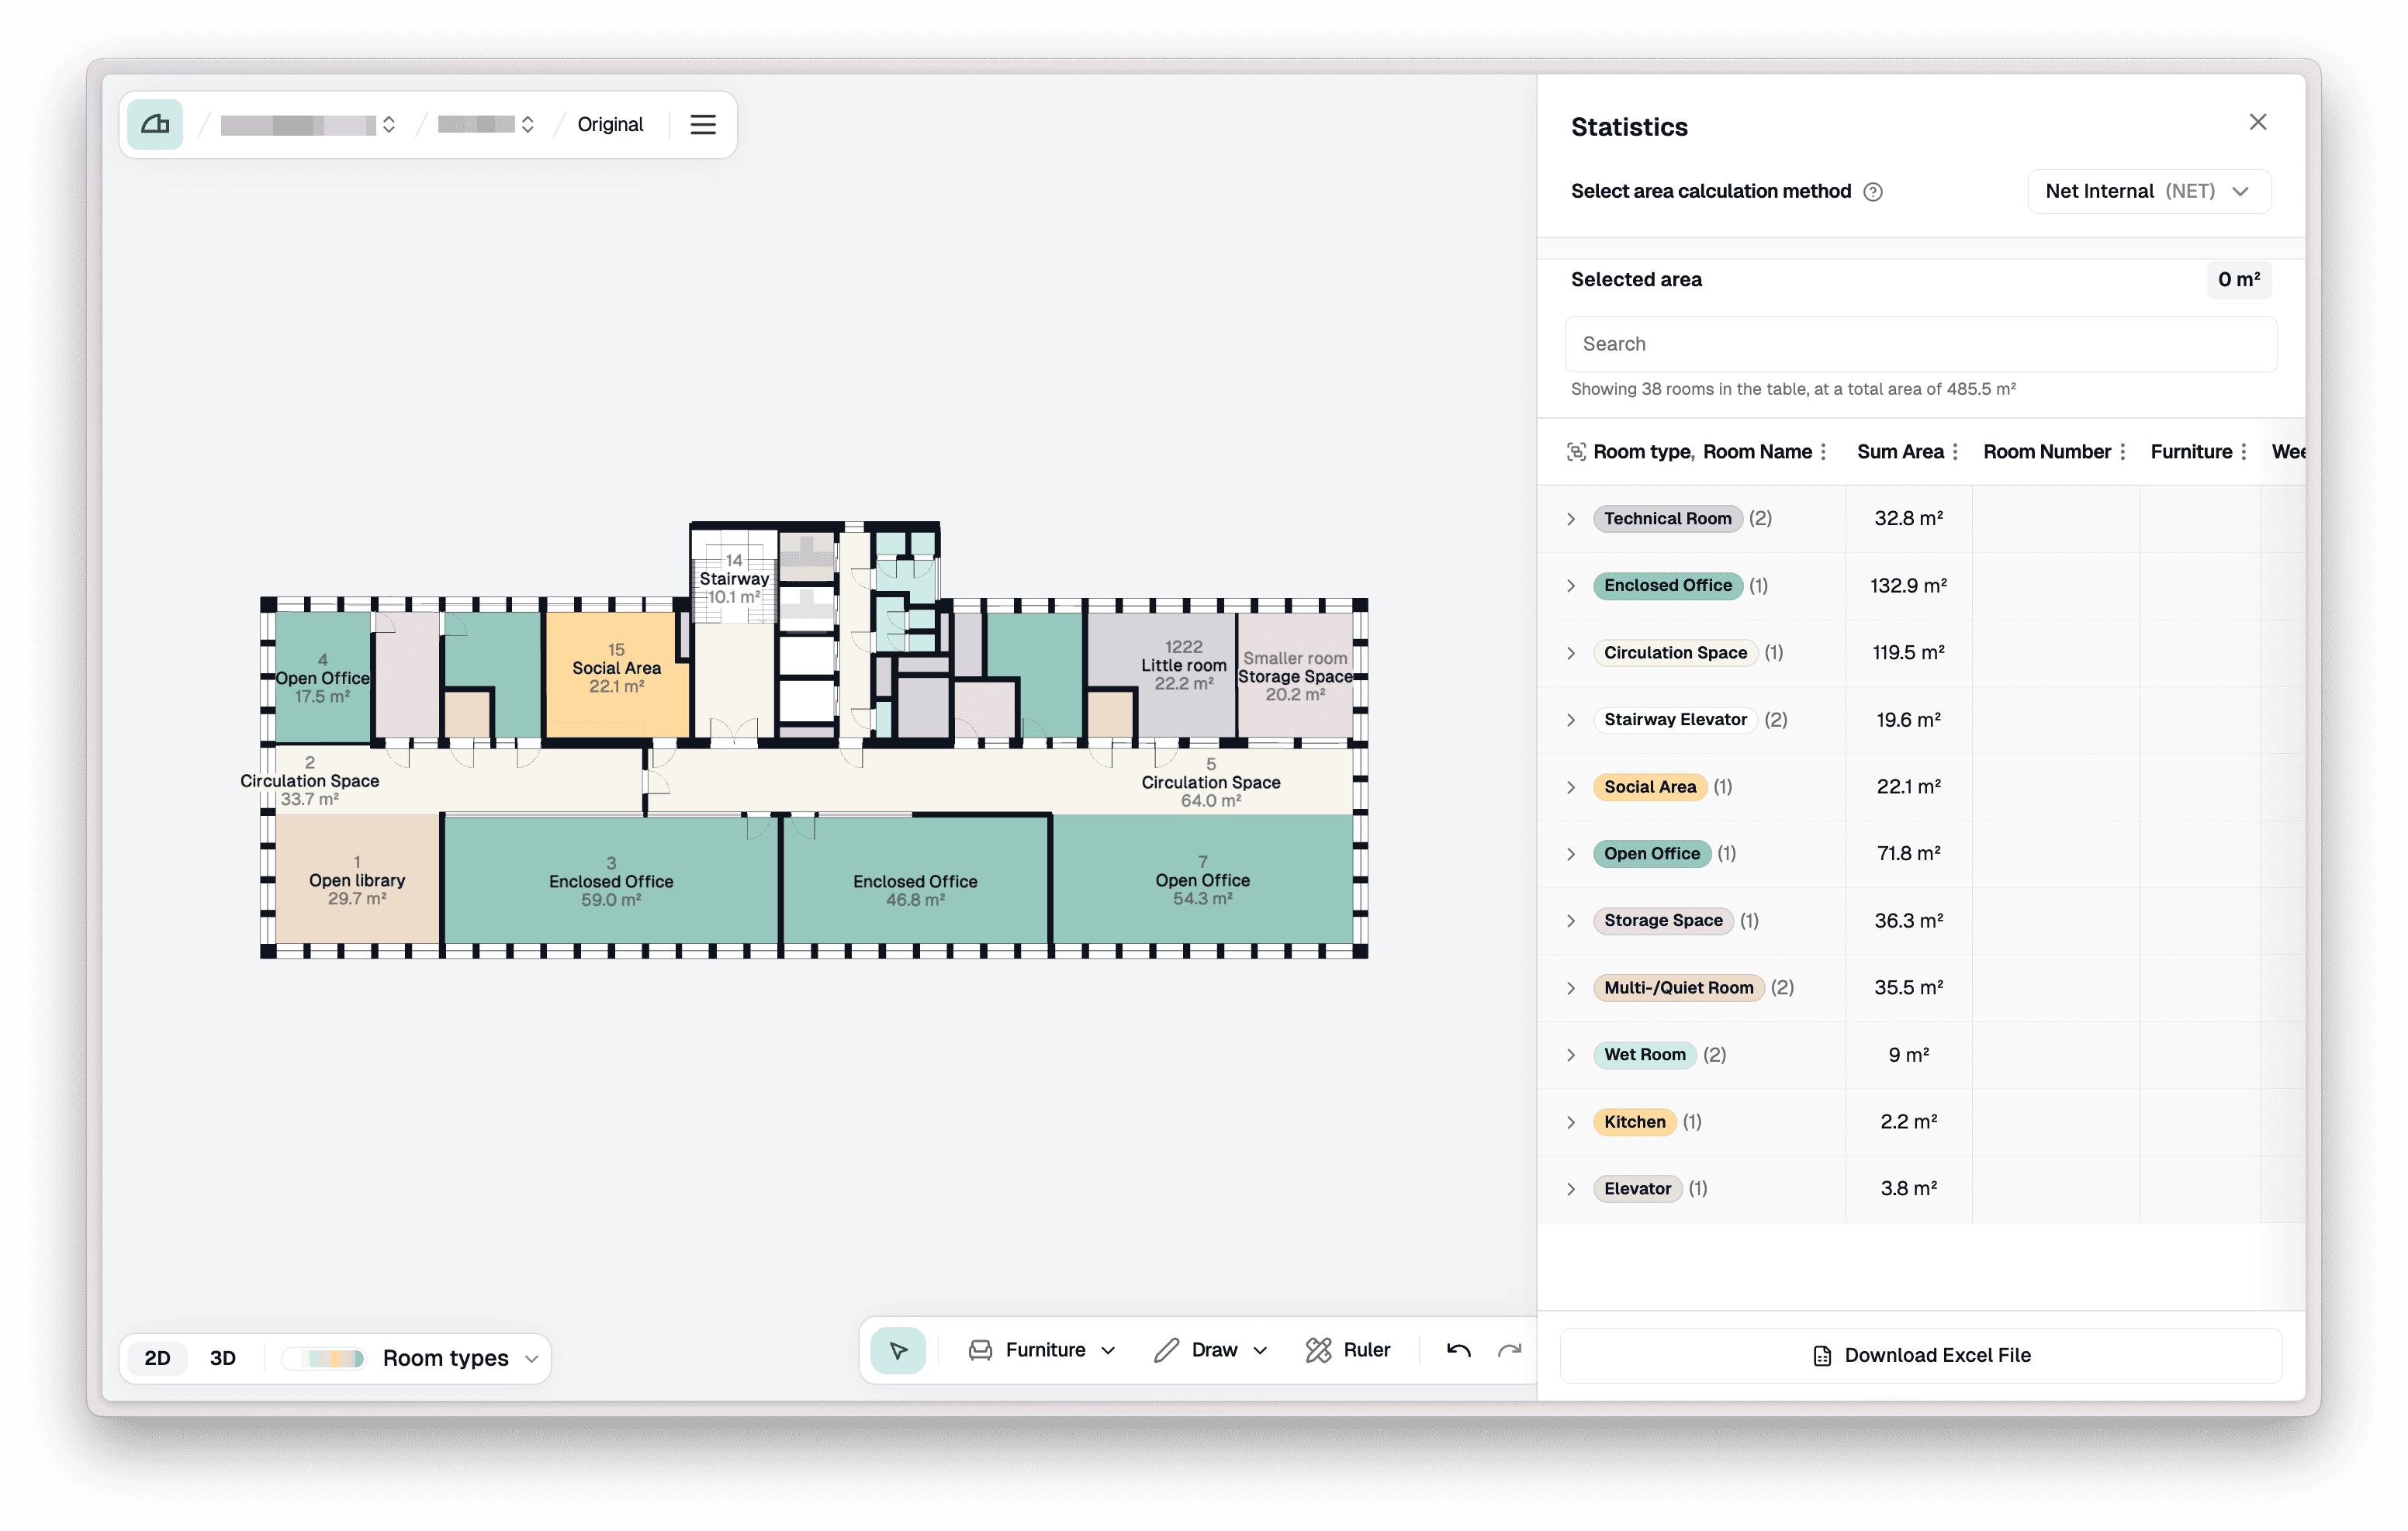Switch to 3D view
Image resolution: width=2408 pixels, height=1531 pixels.
point(222,1358)
